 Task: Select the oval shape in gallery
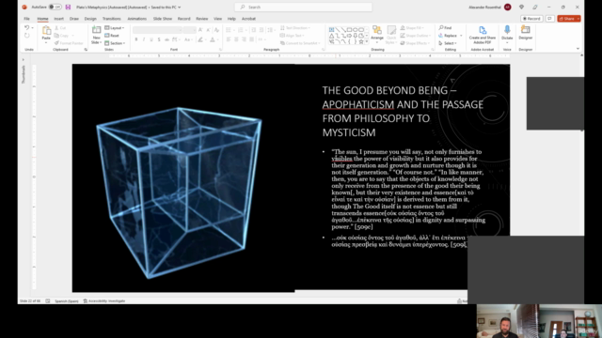356,29
